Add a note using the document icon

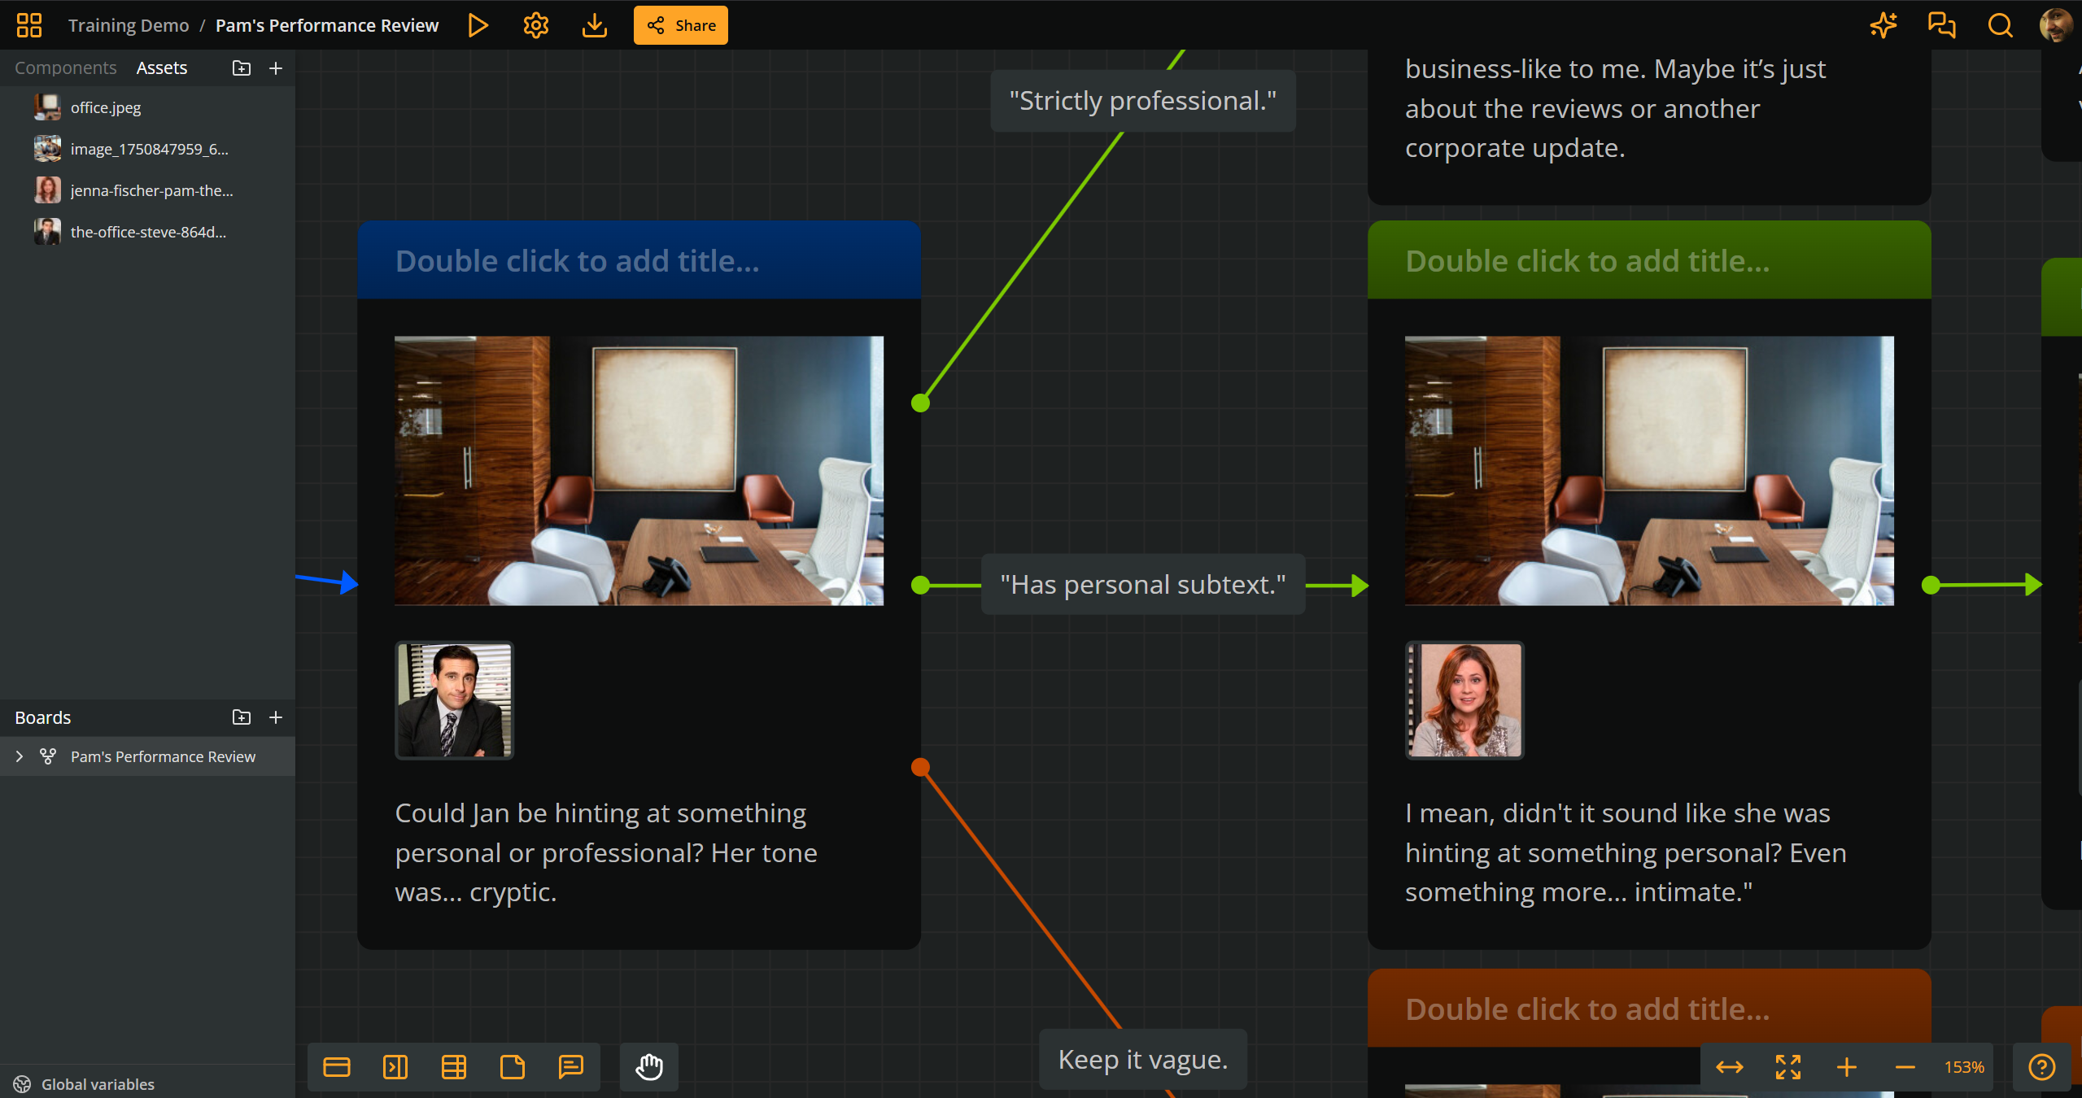coord(513,1067)
